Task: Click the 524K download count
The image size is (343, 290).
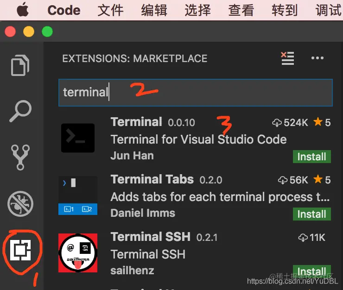Action: pos(290,122)
